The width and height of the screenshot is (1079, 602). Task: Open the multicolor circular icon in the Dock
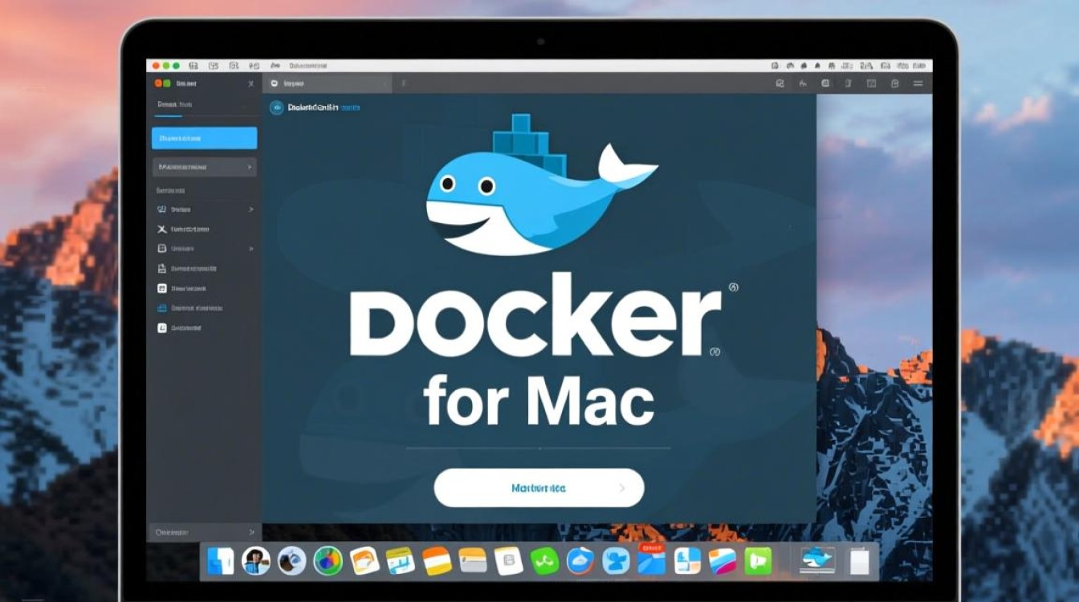328,560
